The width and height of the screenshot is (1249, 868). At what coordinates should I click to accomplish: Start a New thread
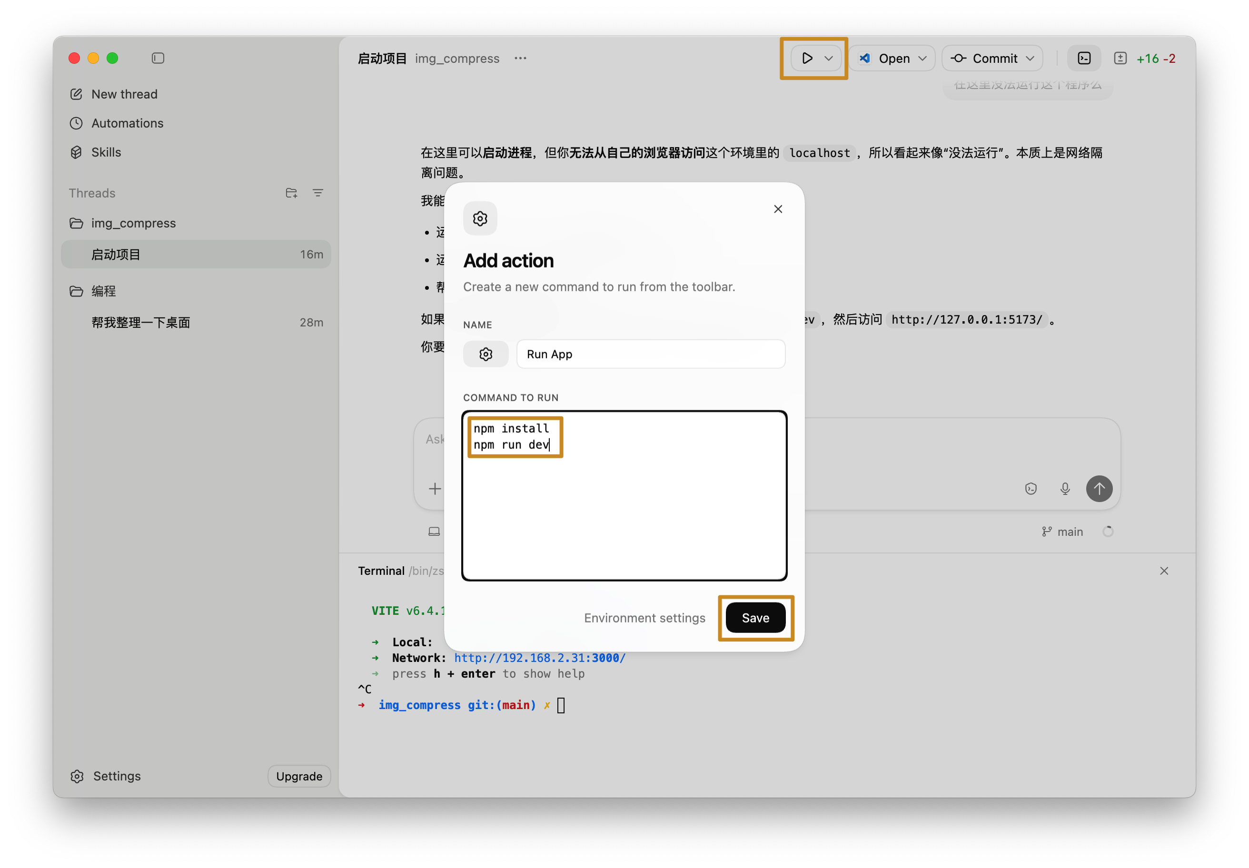click(124, 94)
